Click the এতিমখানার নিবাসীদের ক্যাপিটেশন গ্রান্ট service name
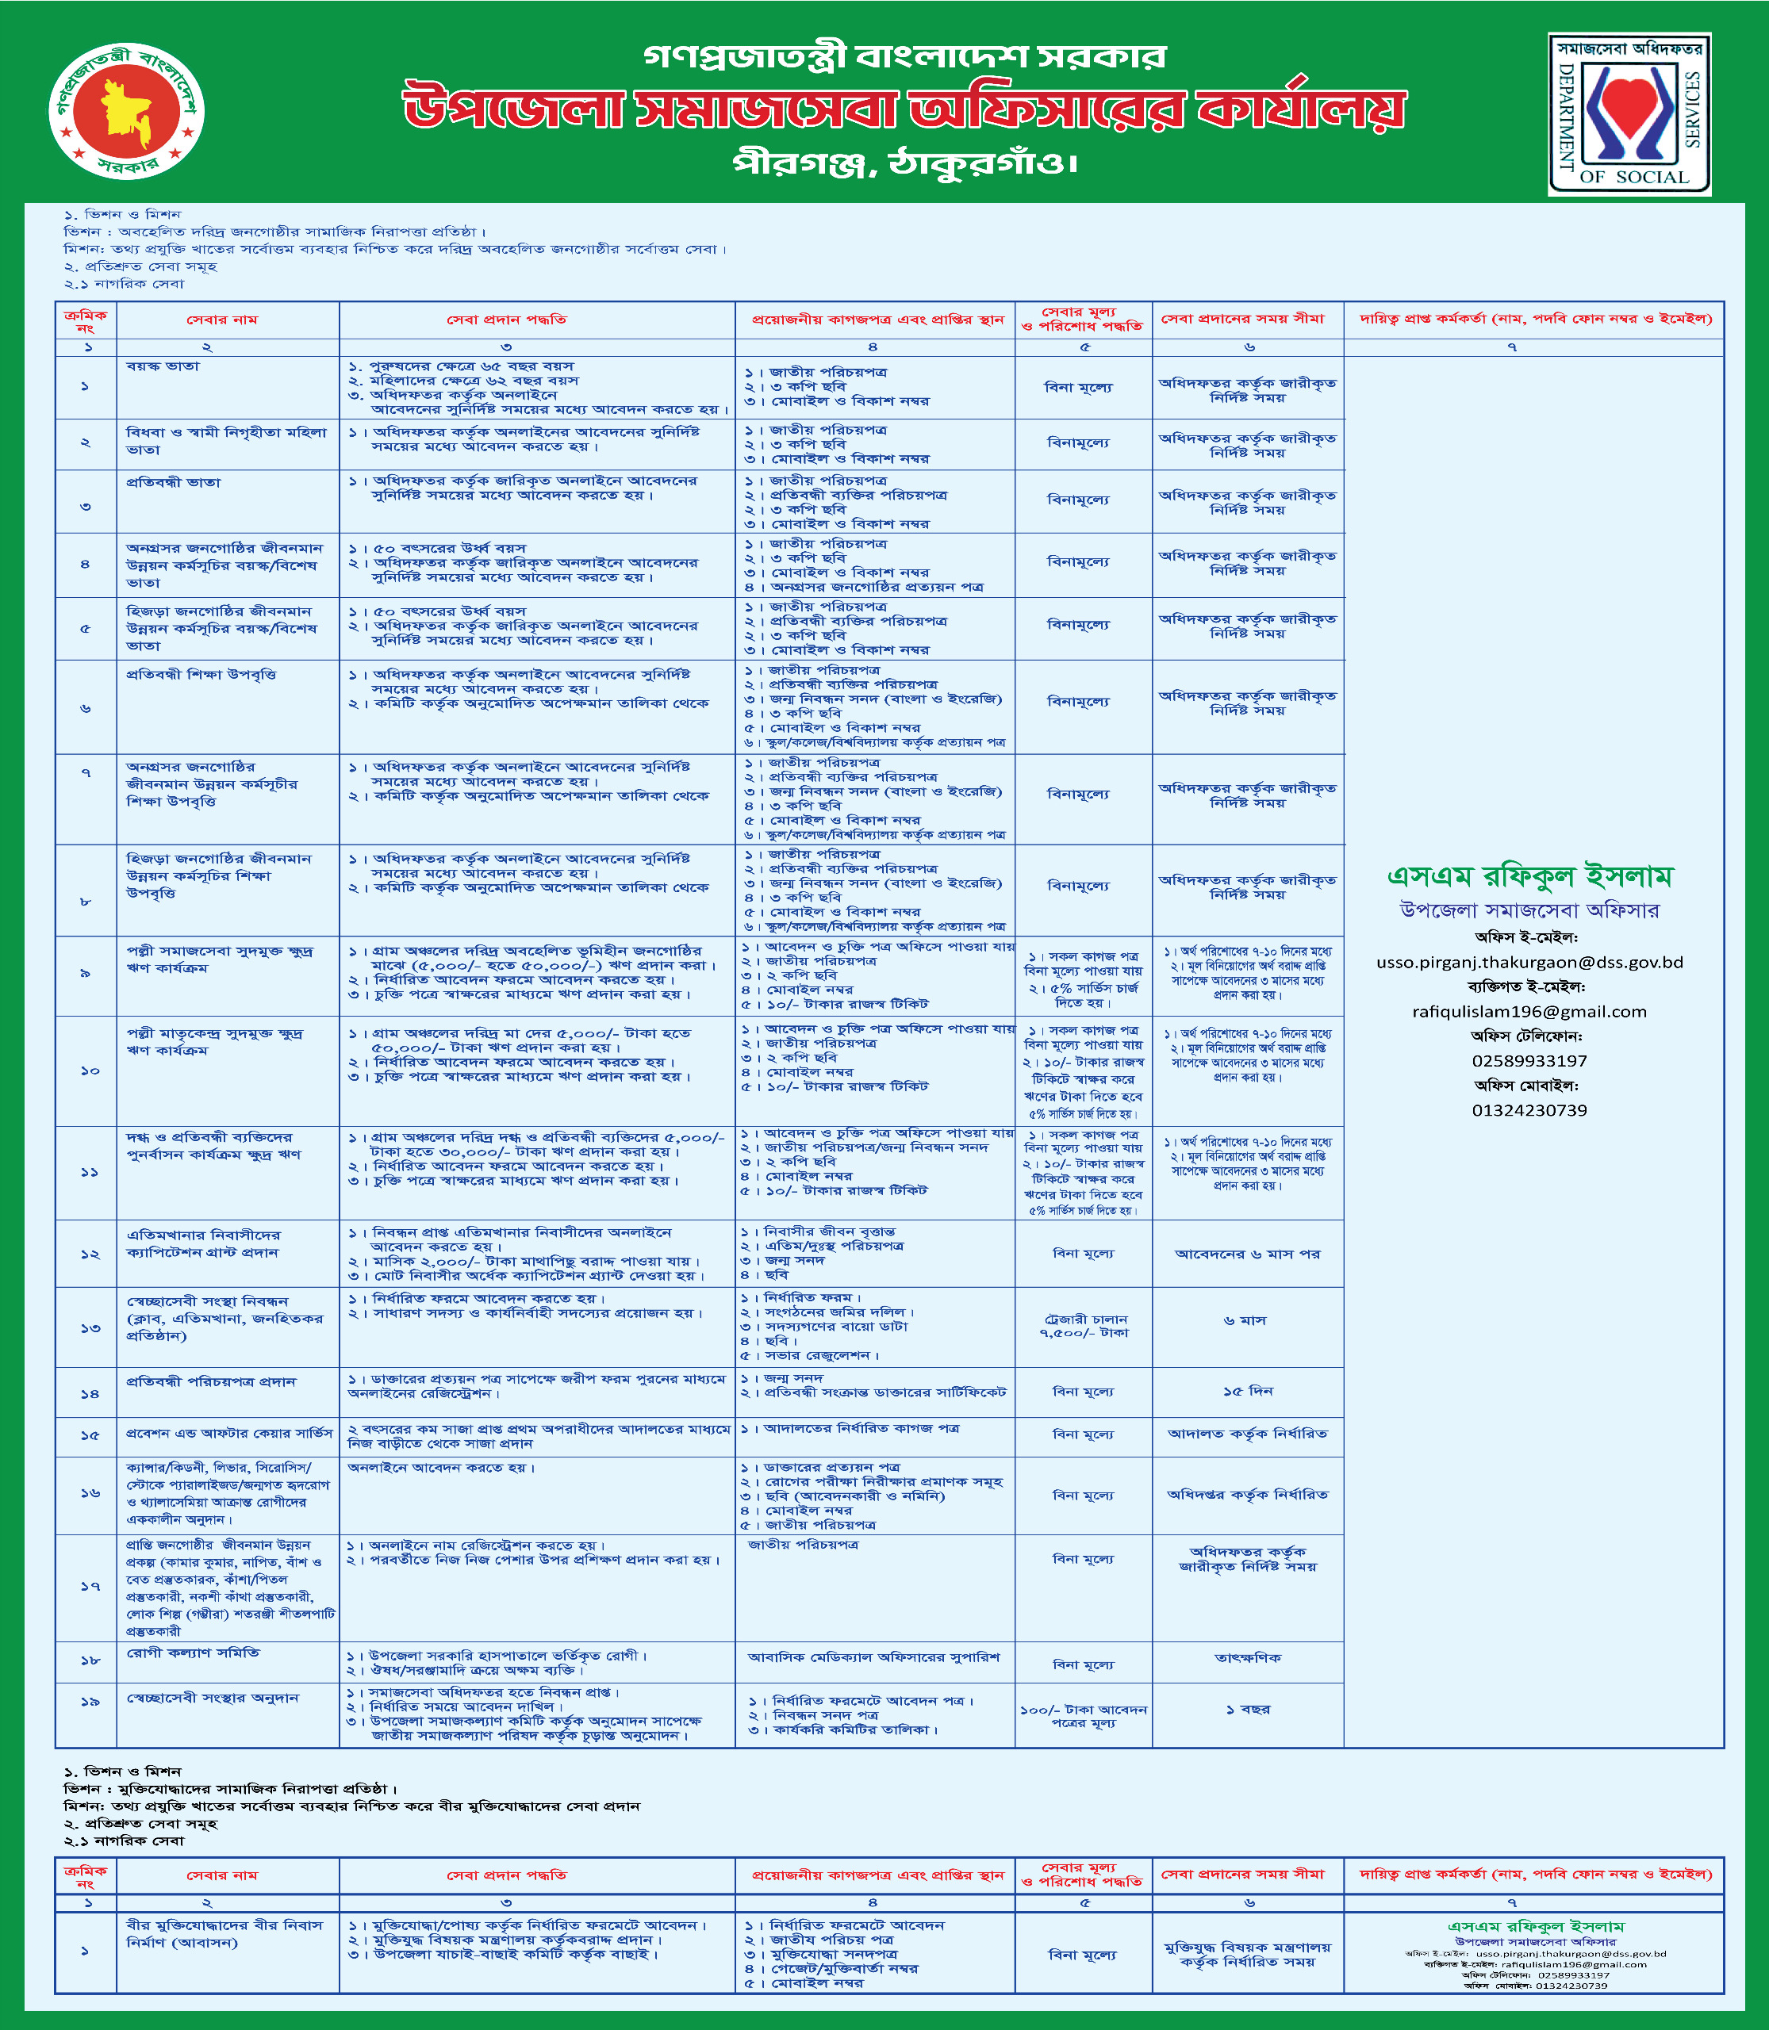1769x2030 pixels. pos(202,1243)
